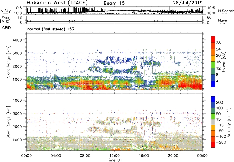Click the '3000' tick on the power panel

point(17,53)
